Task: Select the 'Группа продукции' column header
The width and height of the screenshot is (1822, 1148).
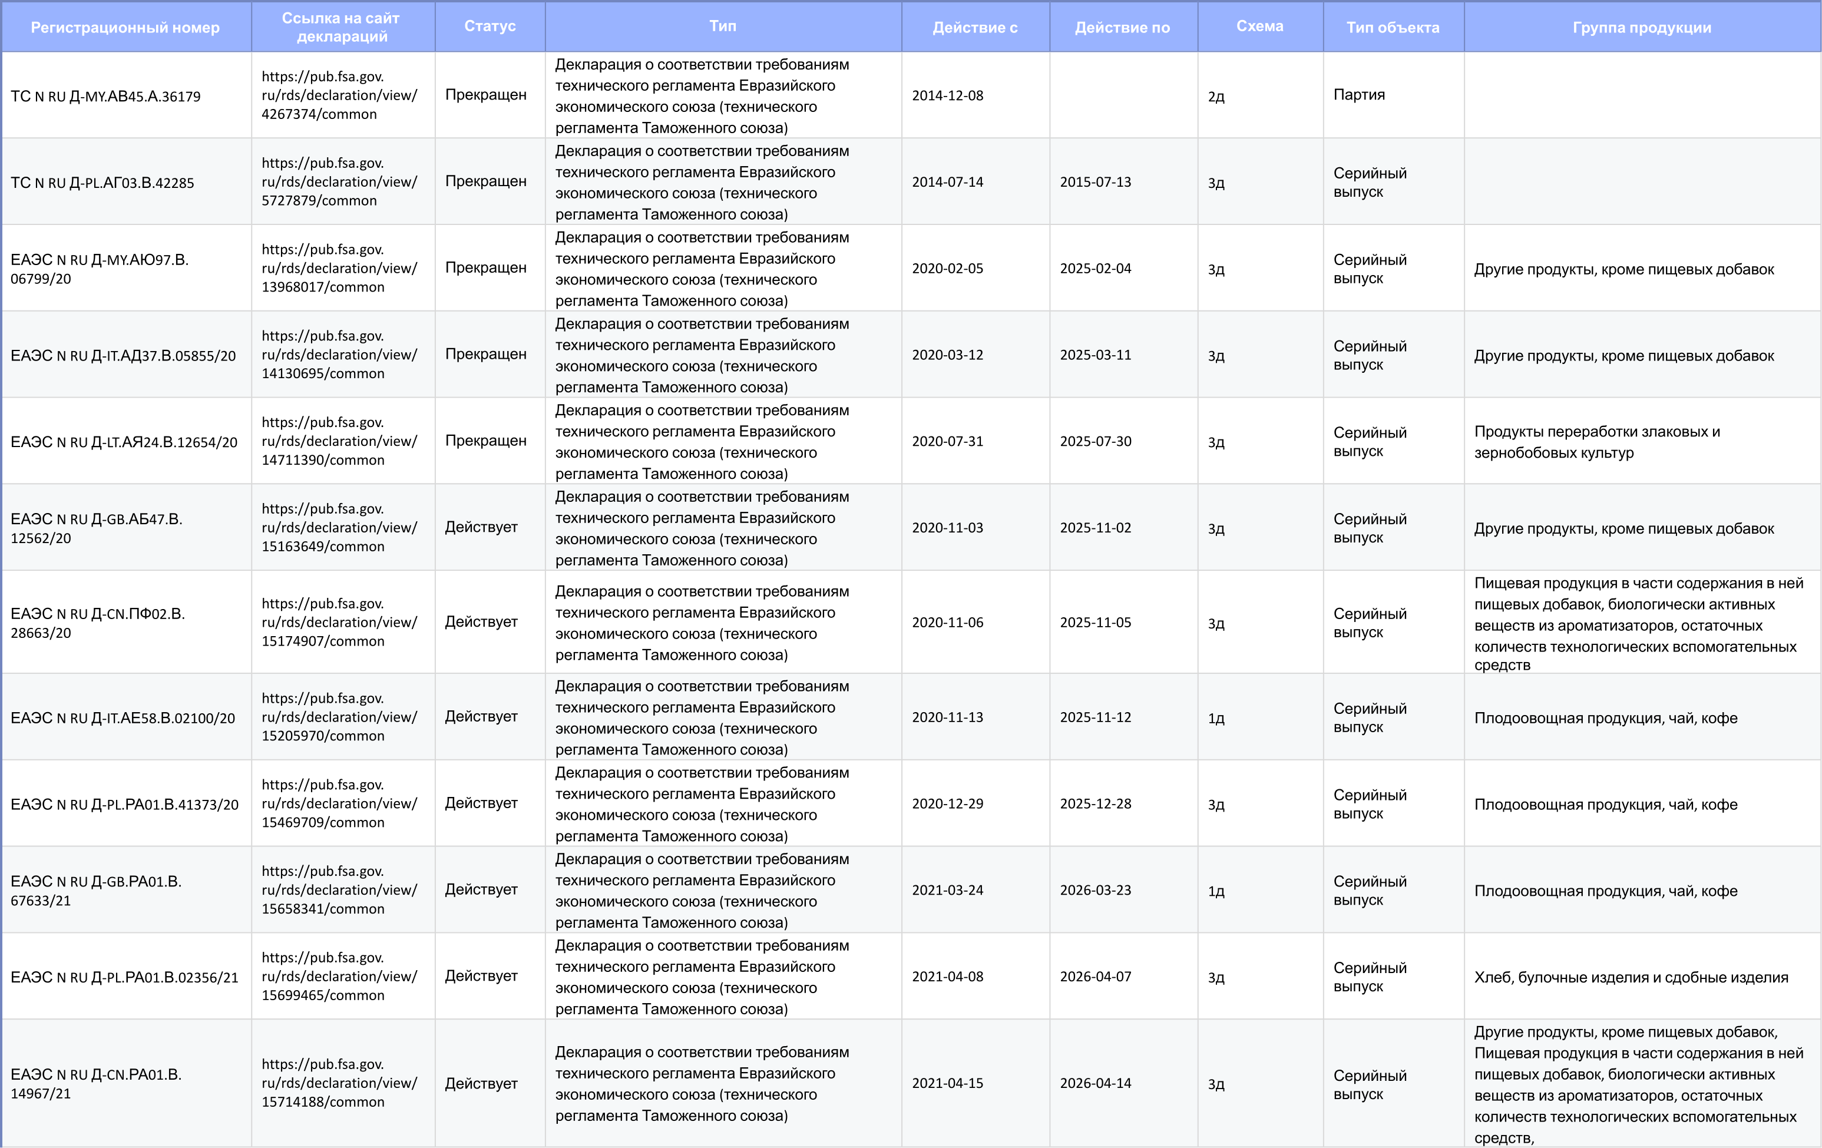Action: 1641,28
